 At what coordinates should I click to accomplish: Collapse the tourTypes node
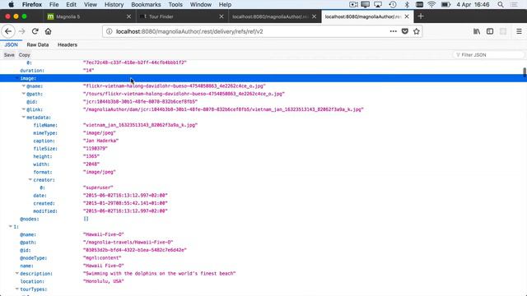pos(16,289)
